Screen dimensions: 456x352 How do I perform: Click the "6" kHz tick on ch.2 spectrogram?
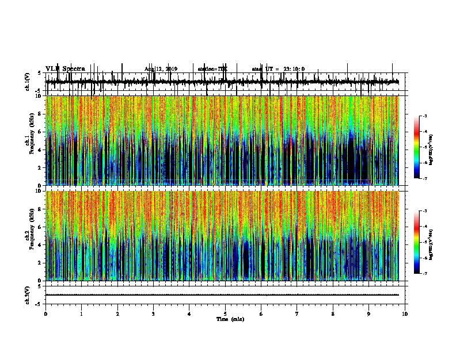tap(40, 227)
